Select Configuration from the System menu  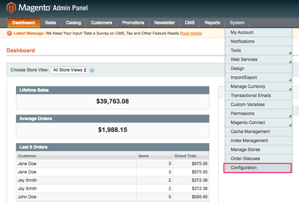[x=258, y=168]
